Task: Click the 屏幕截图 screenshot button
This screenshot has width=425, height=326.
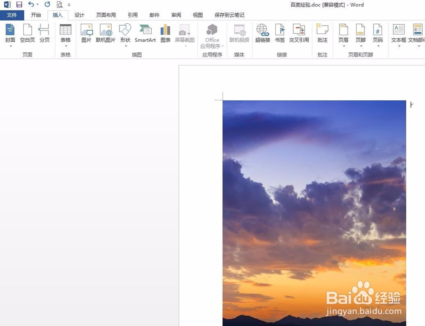Action: click(184, 33)
